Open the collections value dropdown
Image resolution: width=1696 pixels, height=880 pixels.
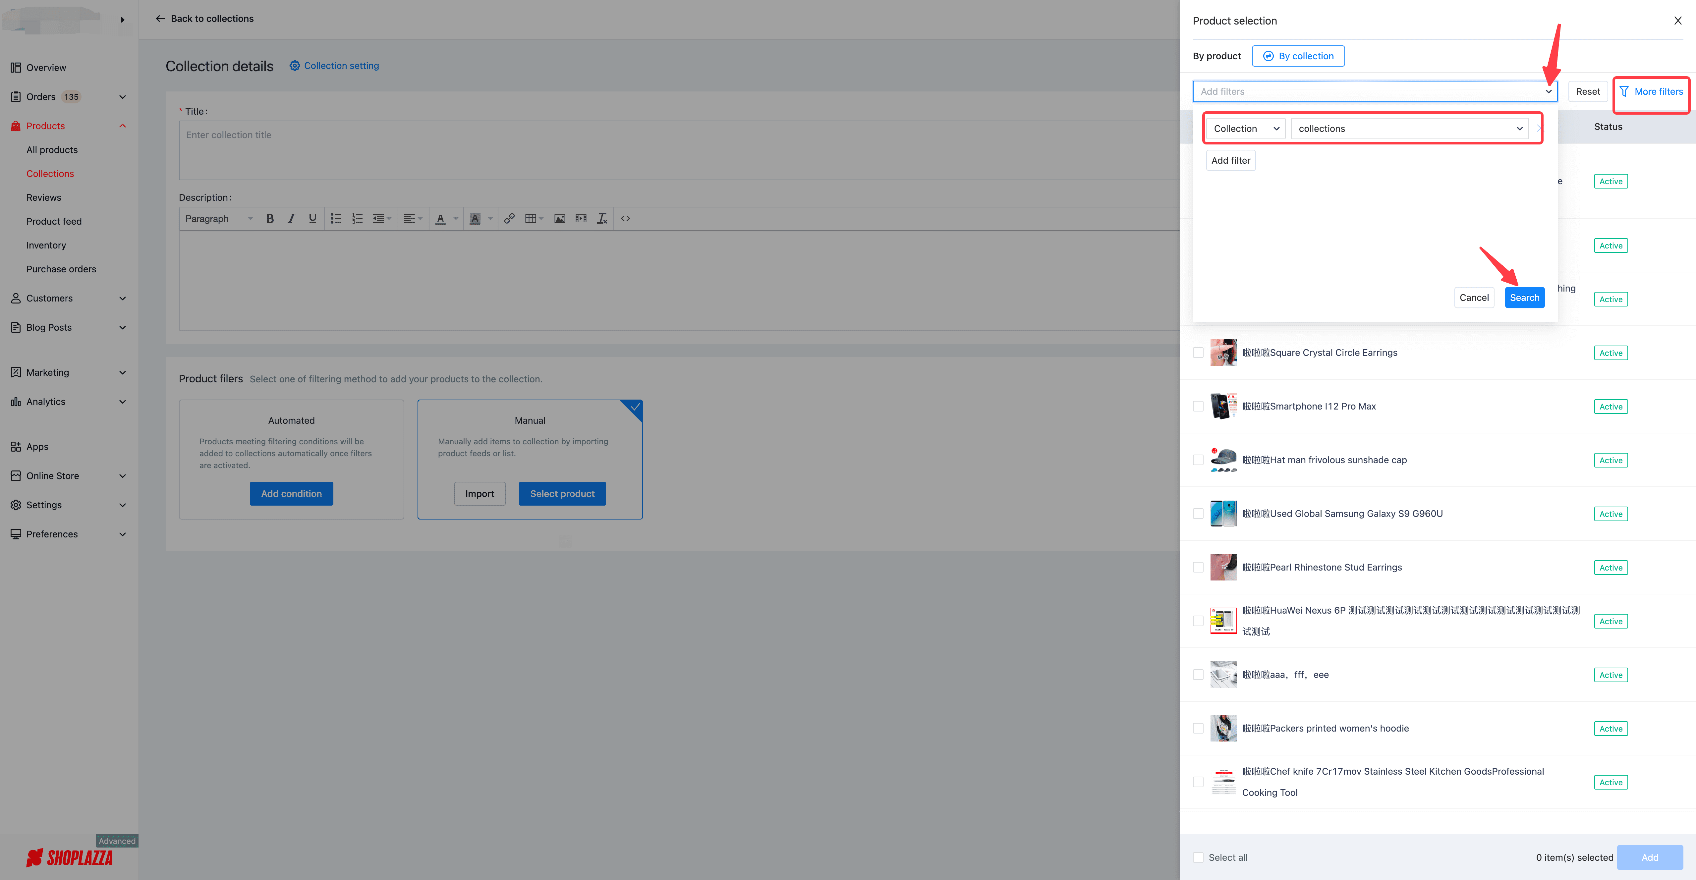[1410, 128]
